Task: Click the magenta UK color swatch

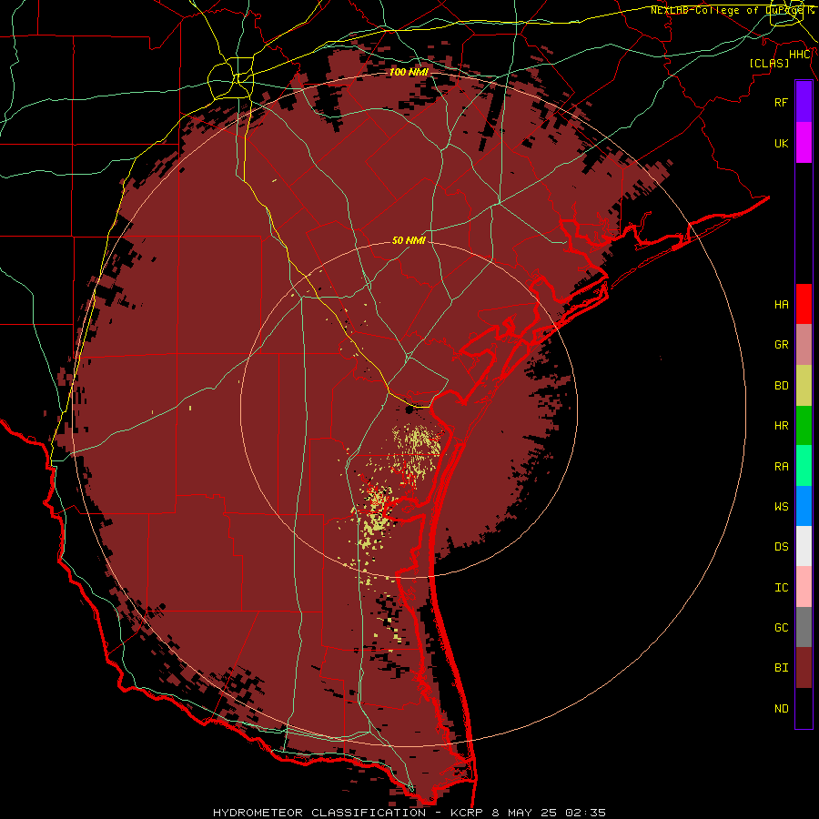Action: pos(804,143)
